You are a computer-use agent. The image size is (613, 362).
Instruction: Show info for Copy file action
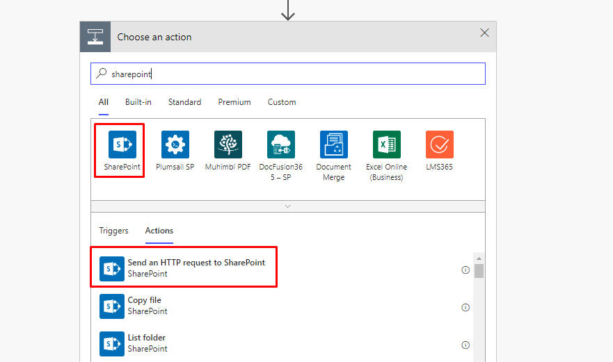click(x=465, y=307)
